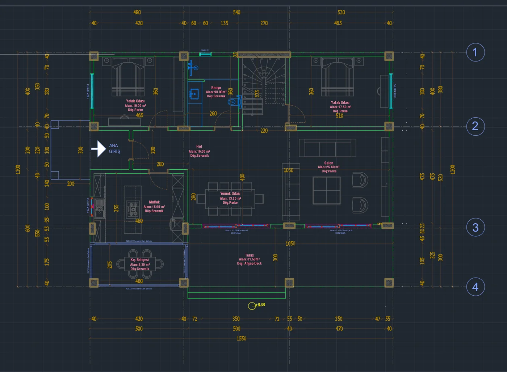Select grid axis bubble number 2
This screenshot has width=507, height=372.
(475, 126)
